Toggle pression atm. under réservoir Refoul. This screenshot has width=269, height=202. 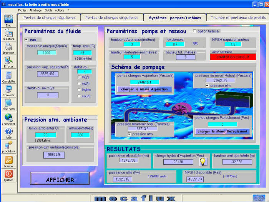(207, 85)
